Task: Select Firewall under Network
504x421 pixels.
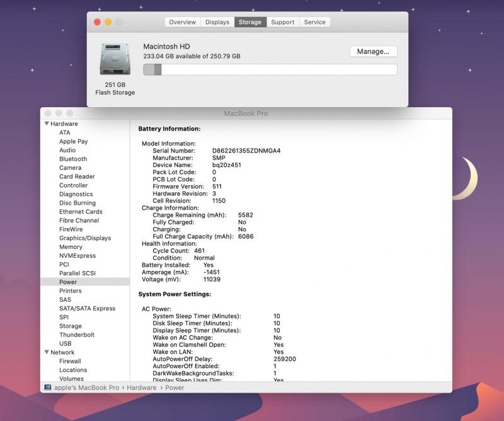Action: 70,361
